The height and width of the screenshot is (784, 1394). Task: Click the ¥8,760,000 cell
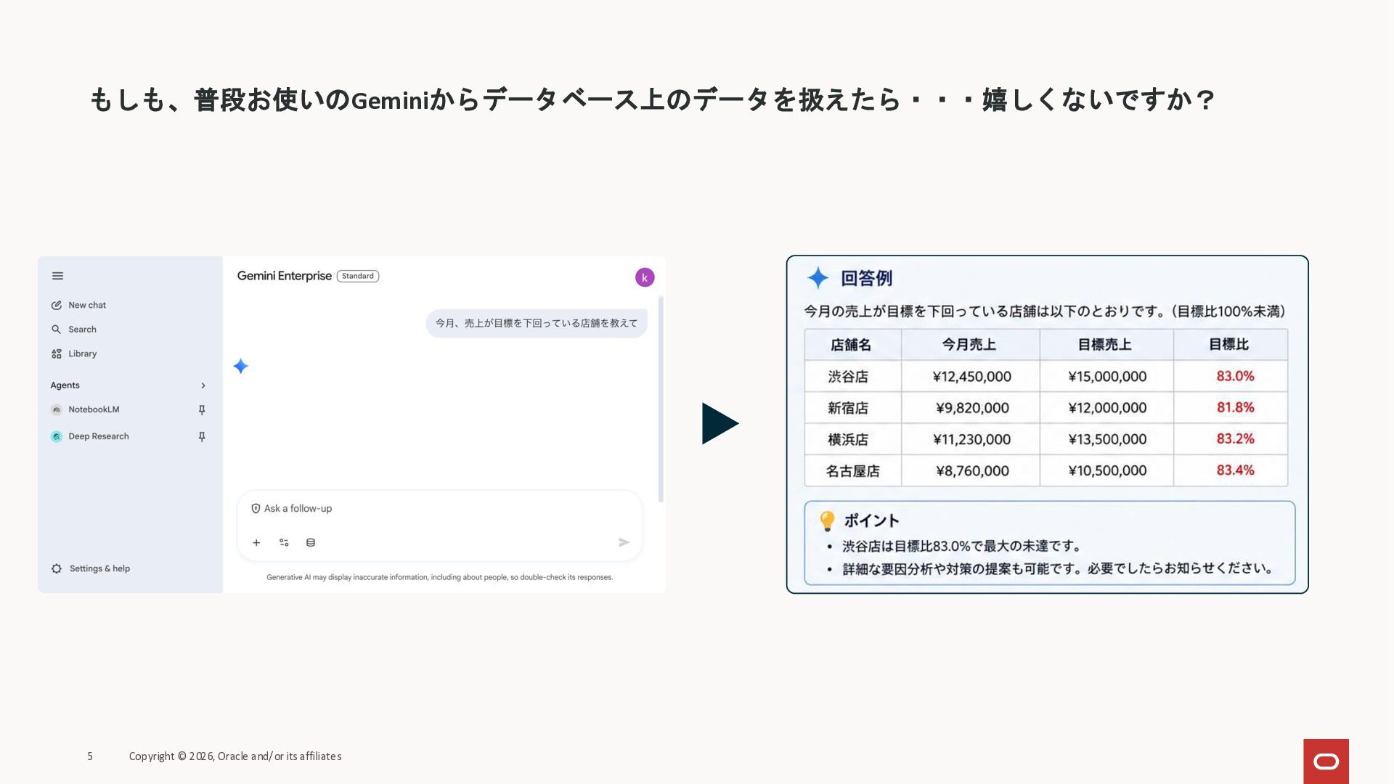[x=972, y=471]
